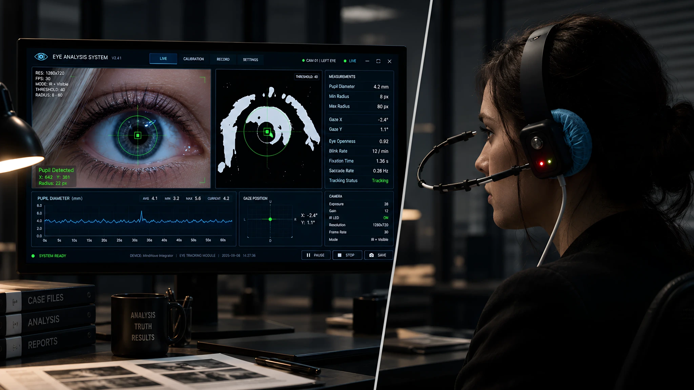Viewport: 694px width, 390px height.
Task: Click the 2025-09-08 date in the status bar
Action: [x=231, y=256]
